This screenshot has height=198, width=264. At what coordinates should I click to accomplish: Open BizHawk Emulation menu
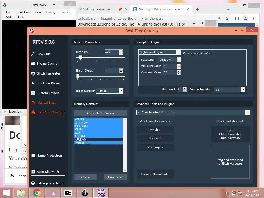click(x=23, y=12)
